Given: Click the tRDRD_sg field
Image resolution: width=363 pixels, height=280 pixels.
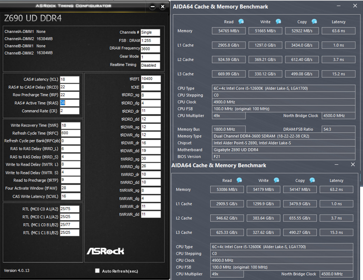Looking at the screenshot, I should click(x=151, y=95).
